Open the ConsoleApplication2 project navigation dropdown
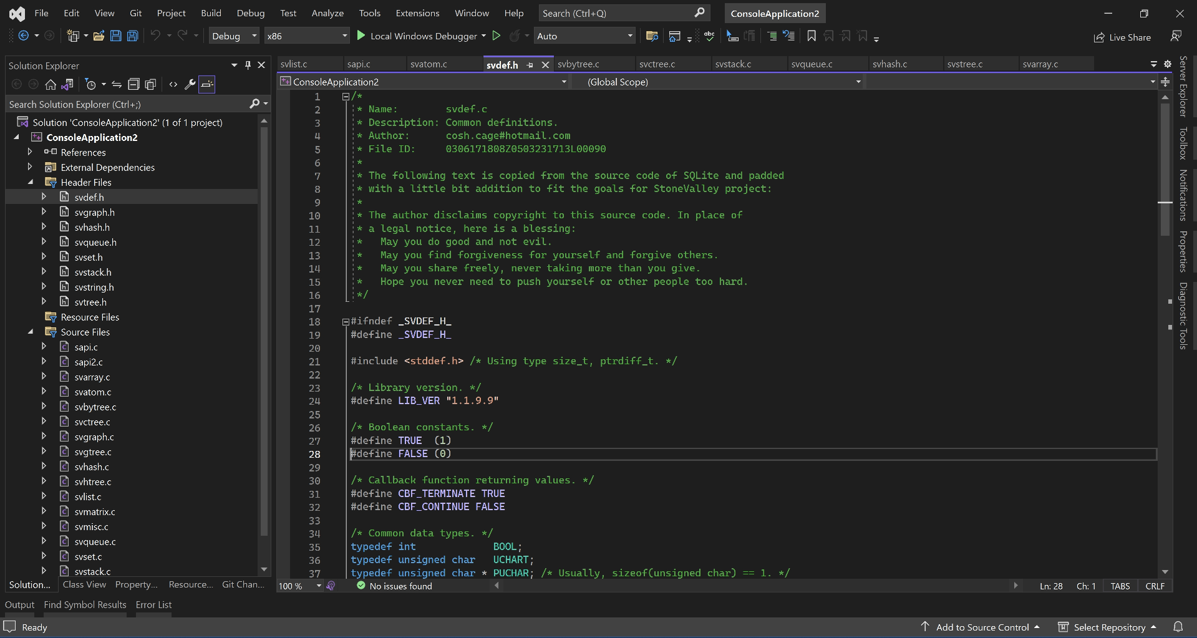Image resolution: width=1197 pixels, height=638 pixels. tap(424, 82)
